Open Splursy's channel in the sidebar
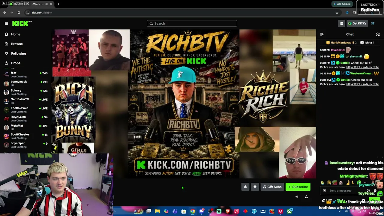Screen dimensions: 384x216 26,92
